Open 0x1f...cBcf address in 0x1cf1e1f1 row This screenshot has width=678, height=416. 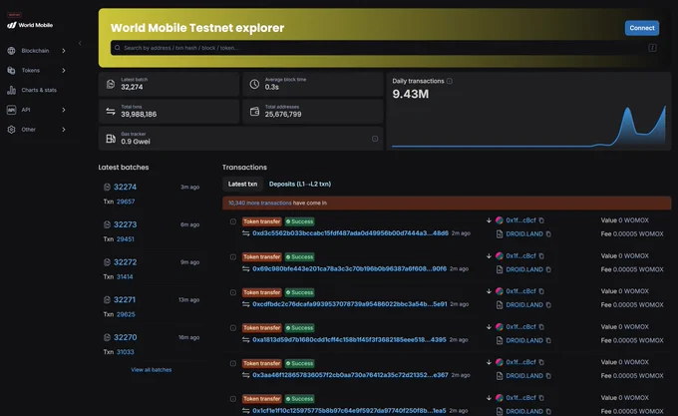(x=520, y=397)
